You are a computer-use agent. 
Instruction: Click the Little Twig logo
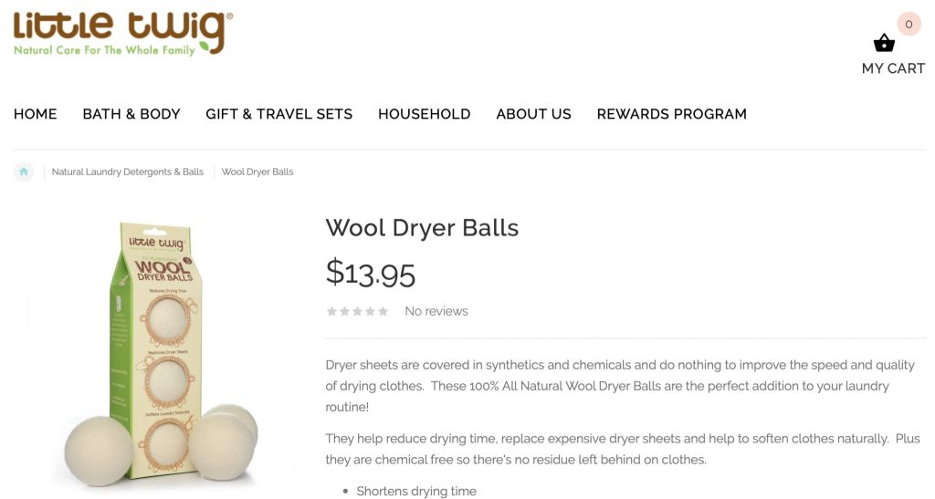click(123, 34)
